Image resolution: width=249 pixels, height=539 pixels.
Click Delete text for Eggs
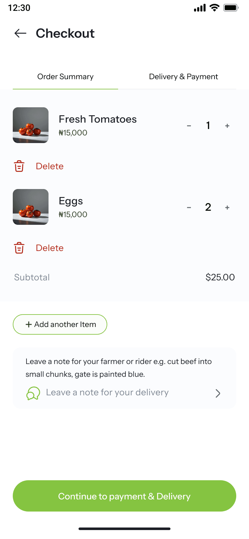[x=50, y=248]
